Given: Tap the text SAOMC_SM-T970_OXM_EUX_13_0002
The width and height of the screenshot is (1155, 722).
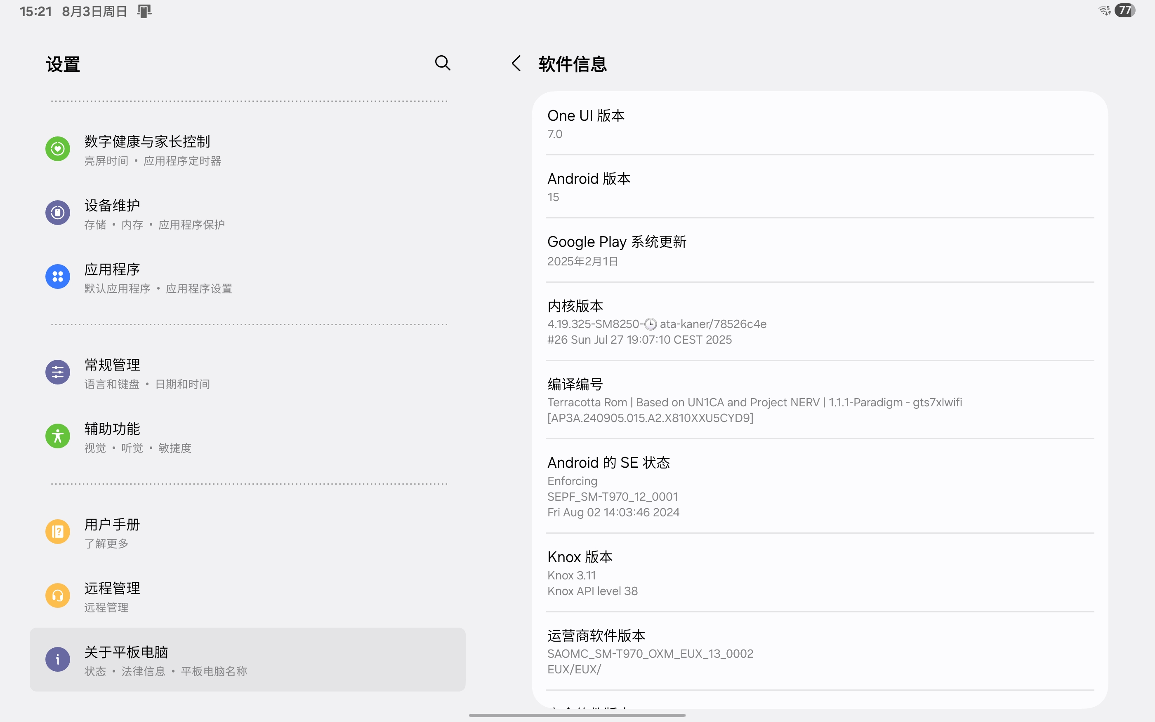Looking at the screenshot, I should [x=651, y=654].
